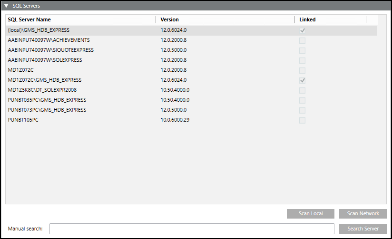Select the MD1Z072C server row
Image resolution: width=392 pixels, height=239 pixels.
pos(21,70)
